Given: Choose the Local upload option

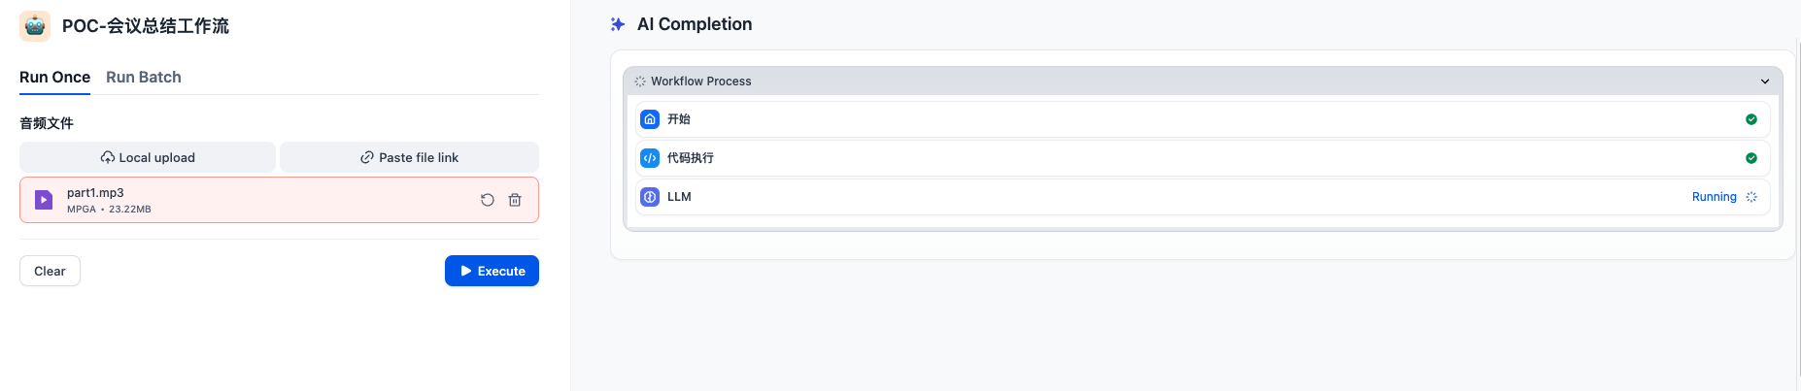Looking at the screenshot, I should coord(148,157).
